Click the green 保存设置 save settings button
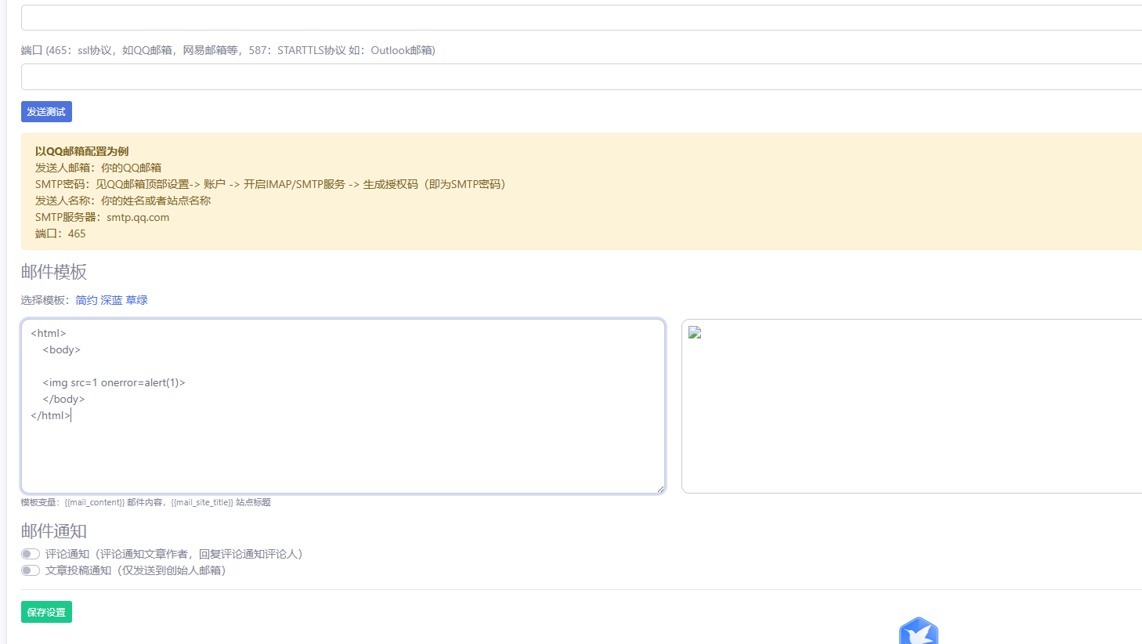The image size is (1142, 644). (x=46, y=612)
